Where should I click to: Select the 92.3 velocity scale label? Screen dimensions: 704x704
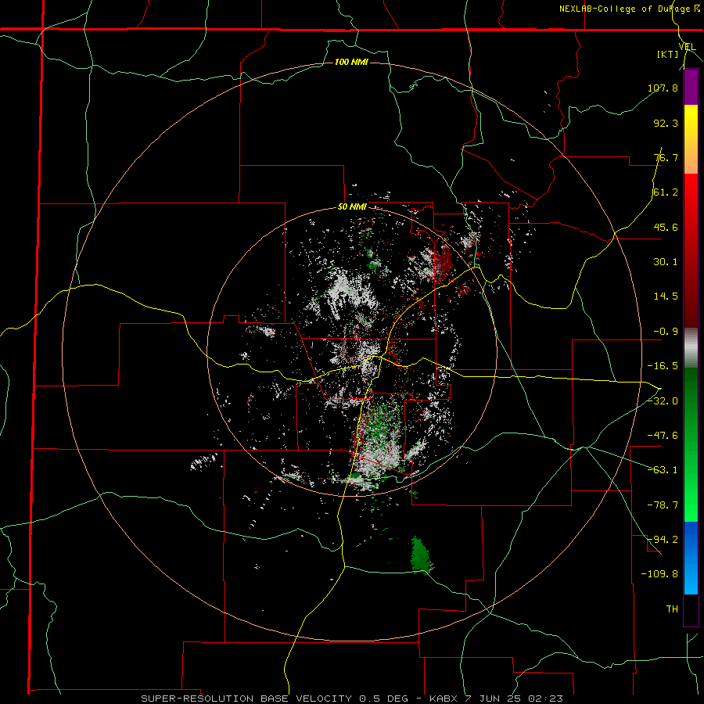pyautogui.click(x=666, y=123)
